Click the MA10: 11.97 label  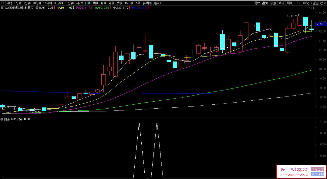click(65, 8)
